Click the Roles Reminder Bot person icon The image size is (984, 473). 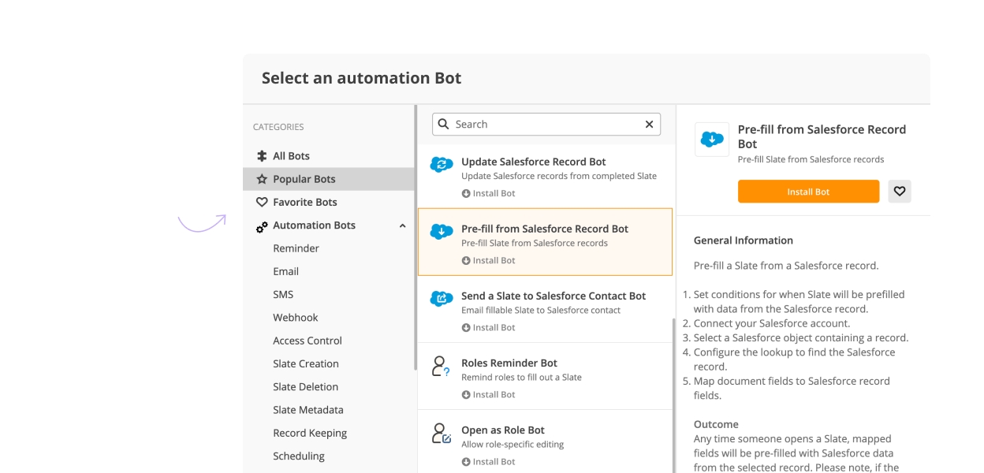(x=441, y=367)
